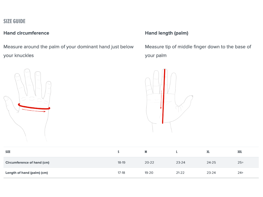Click the M size column header
Image resolution: width=263 pixels, height=197 pixels.
(146, 152)
